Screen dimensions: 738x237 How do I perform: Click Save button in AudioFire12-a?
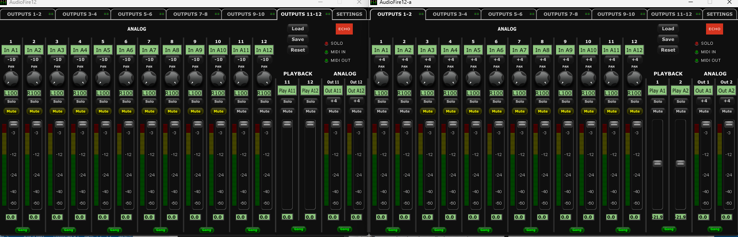coord(668,39)
